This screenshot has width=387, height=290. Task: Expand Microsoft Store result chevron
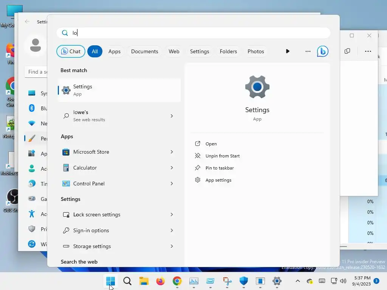point(172,152)
